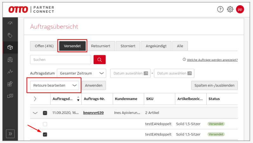
Task: Click the Kundenname column header
Action: coord(126,99)
